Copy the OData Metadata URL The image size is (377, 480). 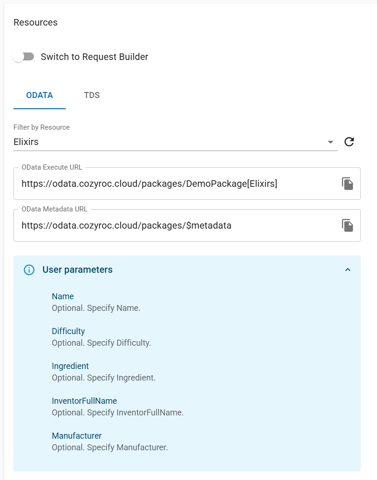point(347,225)
